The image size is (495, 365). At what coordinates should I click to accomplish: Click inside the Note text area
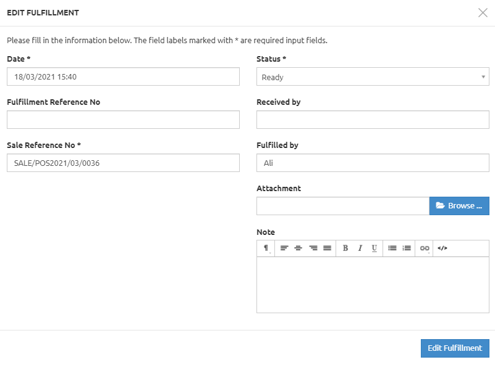372,284
